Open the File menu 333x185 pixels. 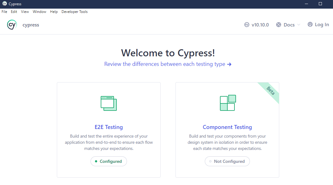[4, 12]
